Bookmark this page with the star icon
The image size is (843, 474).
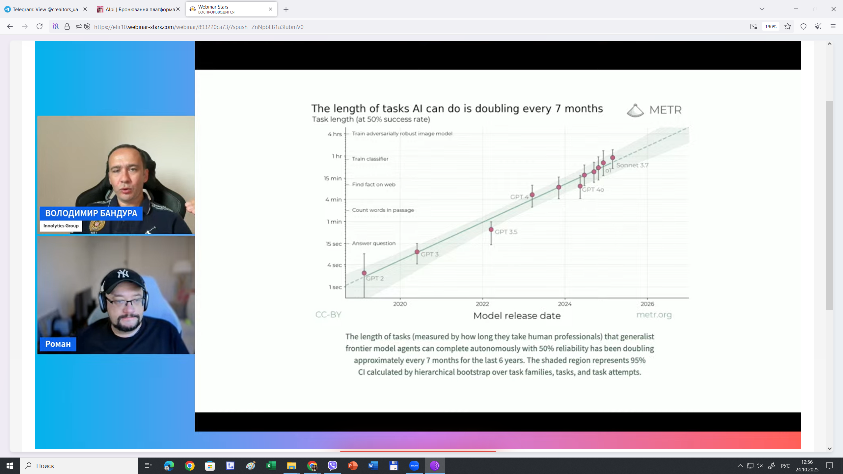[788, 27]
